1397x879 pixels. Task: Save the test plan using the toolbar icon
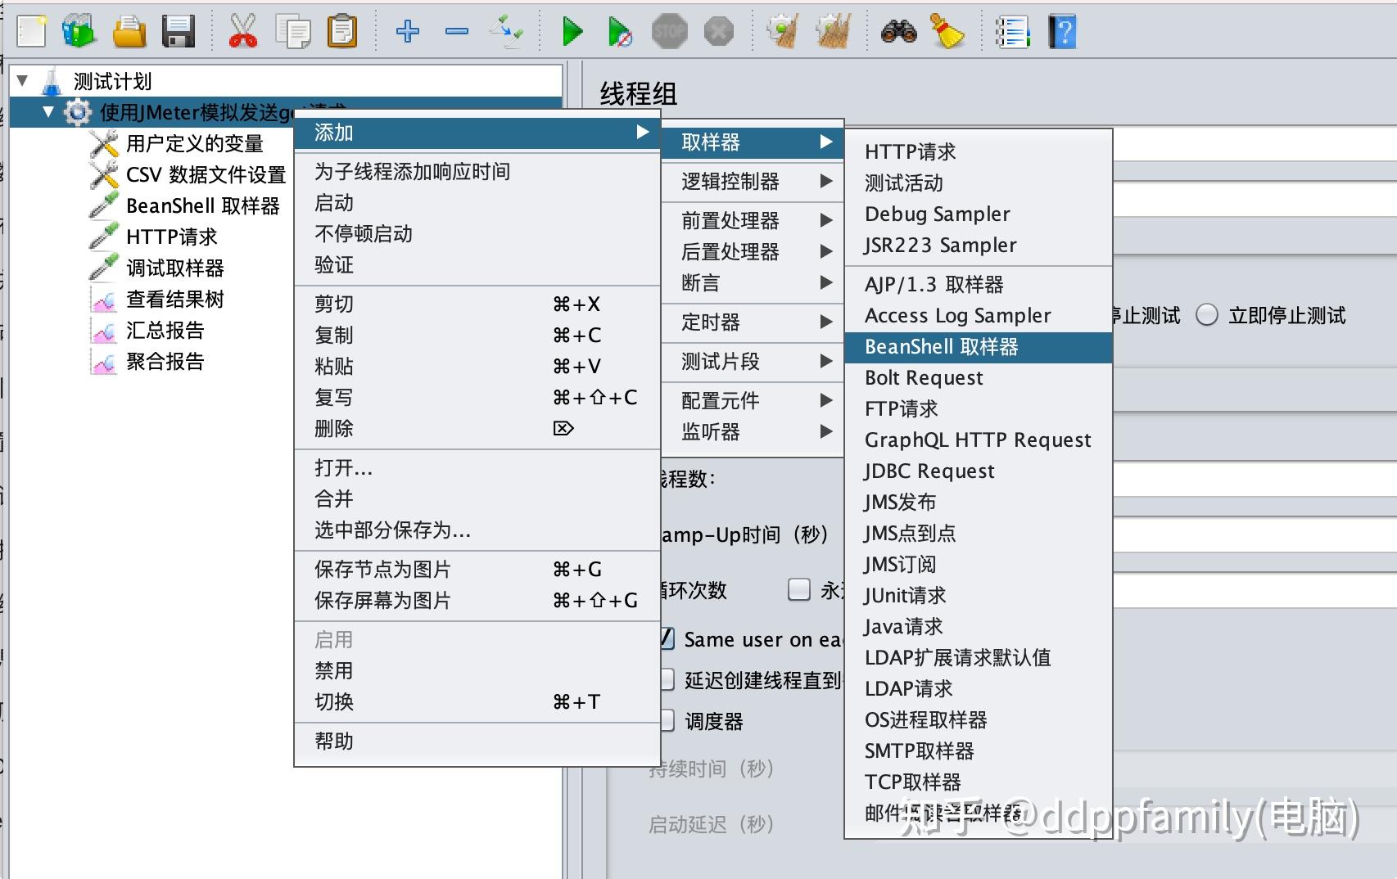point(179,31)
